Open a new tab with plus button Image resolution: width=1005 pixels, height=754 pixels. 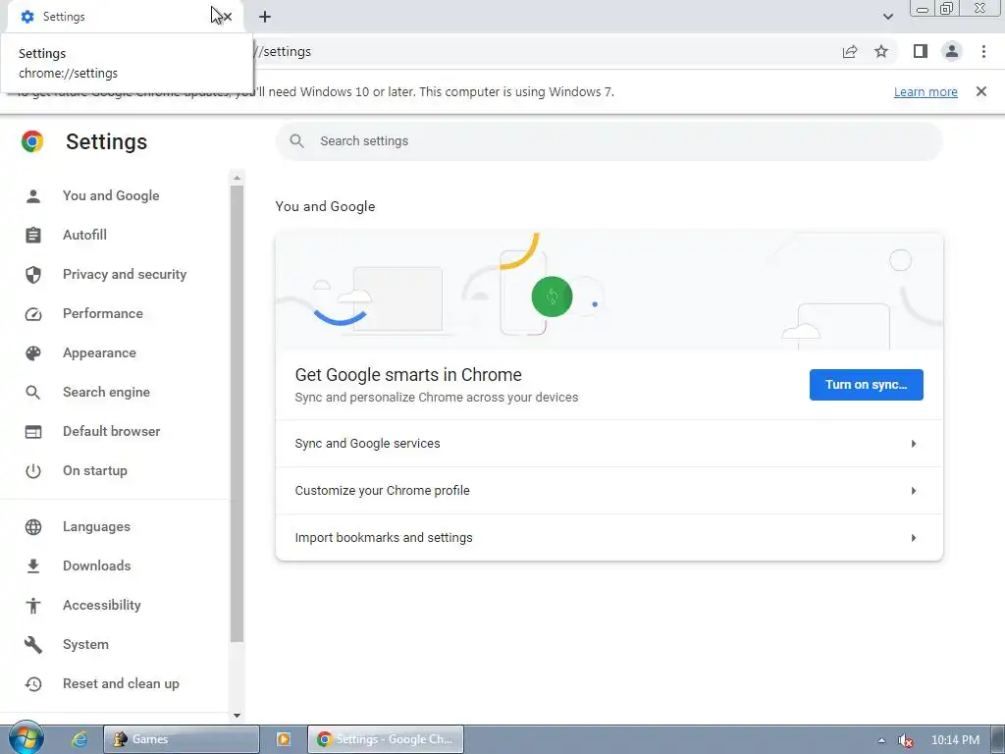265,17
